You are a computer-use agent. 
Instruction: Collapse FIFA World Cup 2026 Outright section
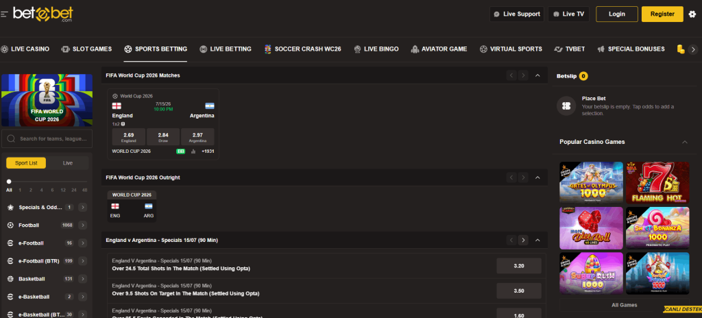(537, 178)
